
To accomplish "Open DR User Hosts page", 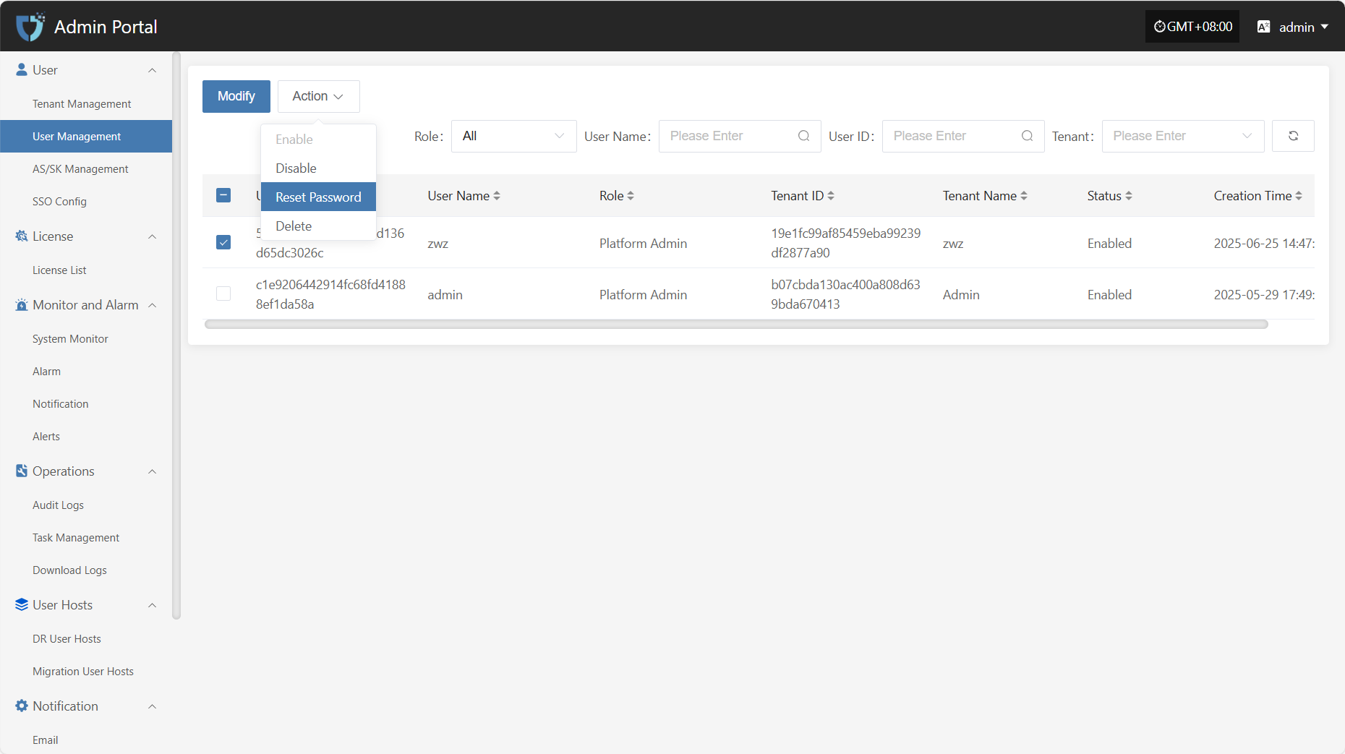I will click(86, 638).
